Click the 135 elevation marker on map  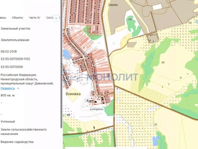(155, 124)
